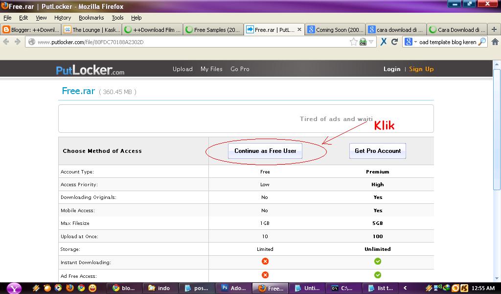Open the Bookmarks menu
Screen dimensions: 501x294
pyautogui.click(x=91, y=18)
